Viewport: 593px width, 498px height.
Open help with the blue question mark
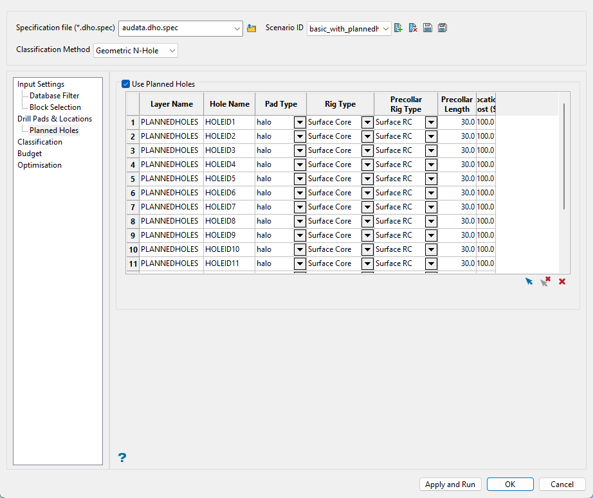coord(122,458)
